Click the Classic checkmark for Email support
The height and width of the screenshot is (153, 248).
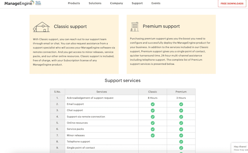coord(153,104)
